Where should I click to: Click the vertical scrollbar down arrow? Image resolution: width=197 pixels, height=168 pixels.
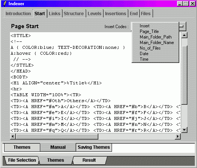tap(184, 130)
